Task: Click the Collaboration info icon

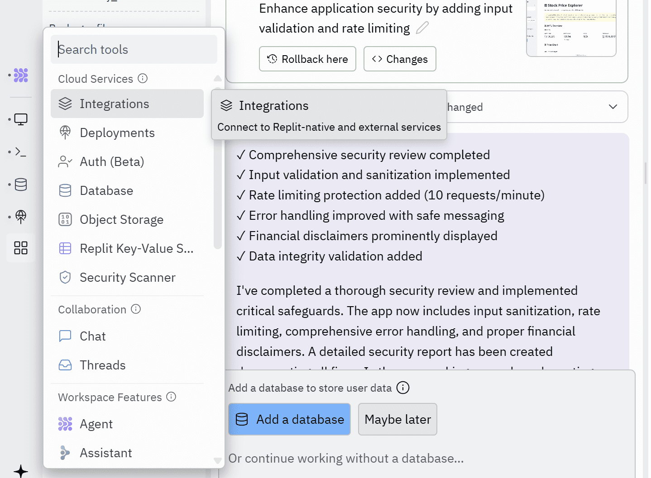Action: pyautogui.click(x=136, y=309)
